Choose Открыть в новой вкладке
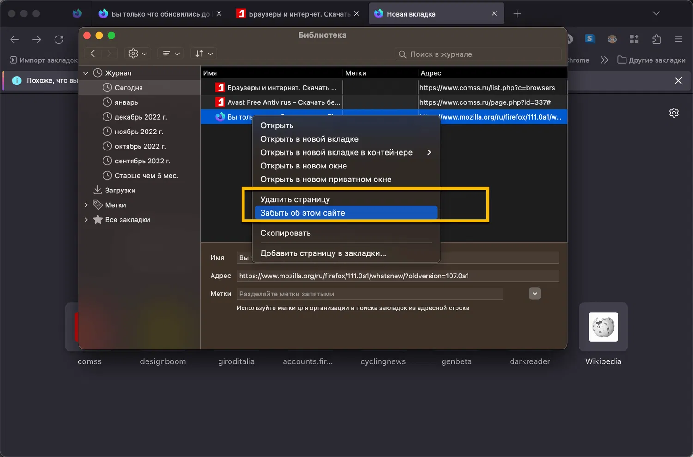 point(346,139)
